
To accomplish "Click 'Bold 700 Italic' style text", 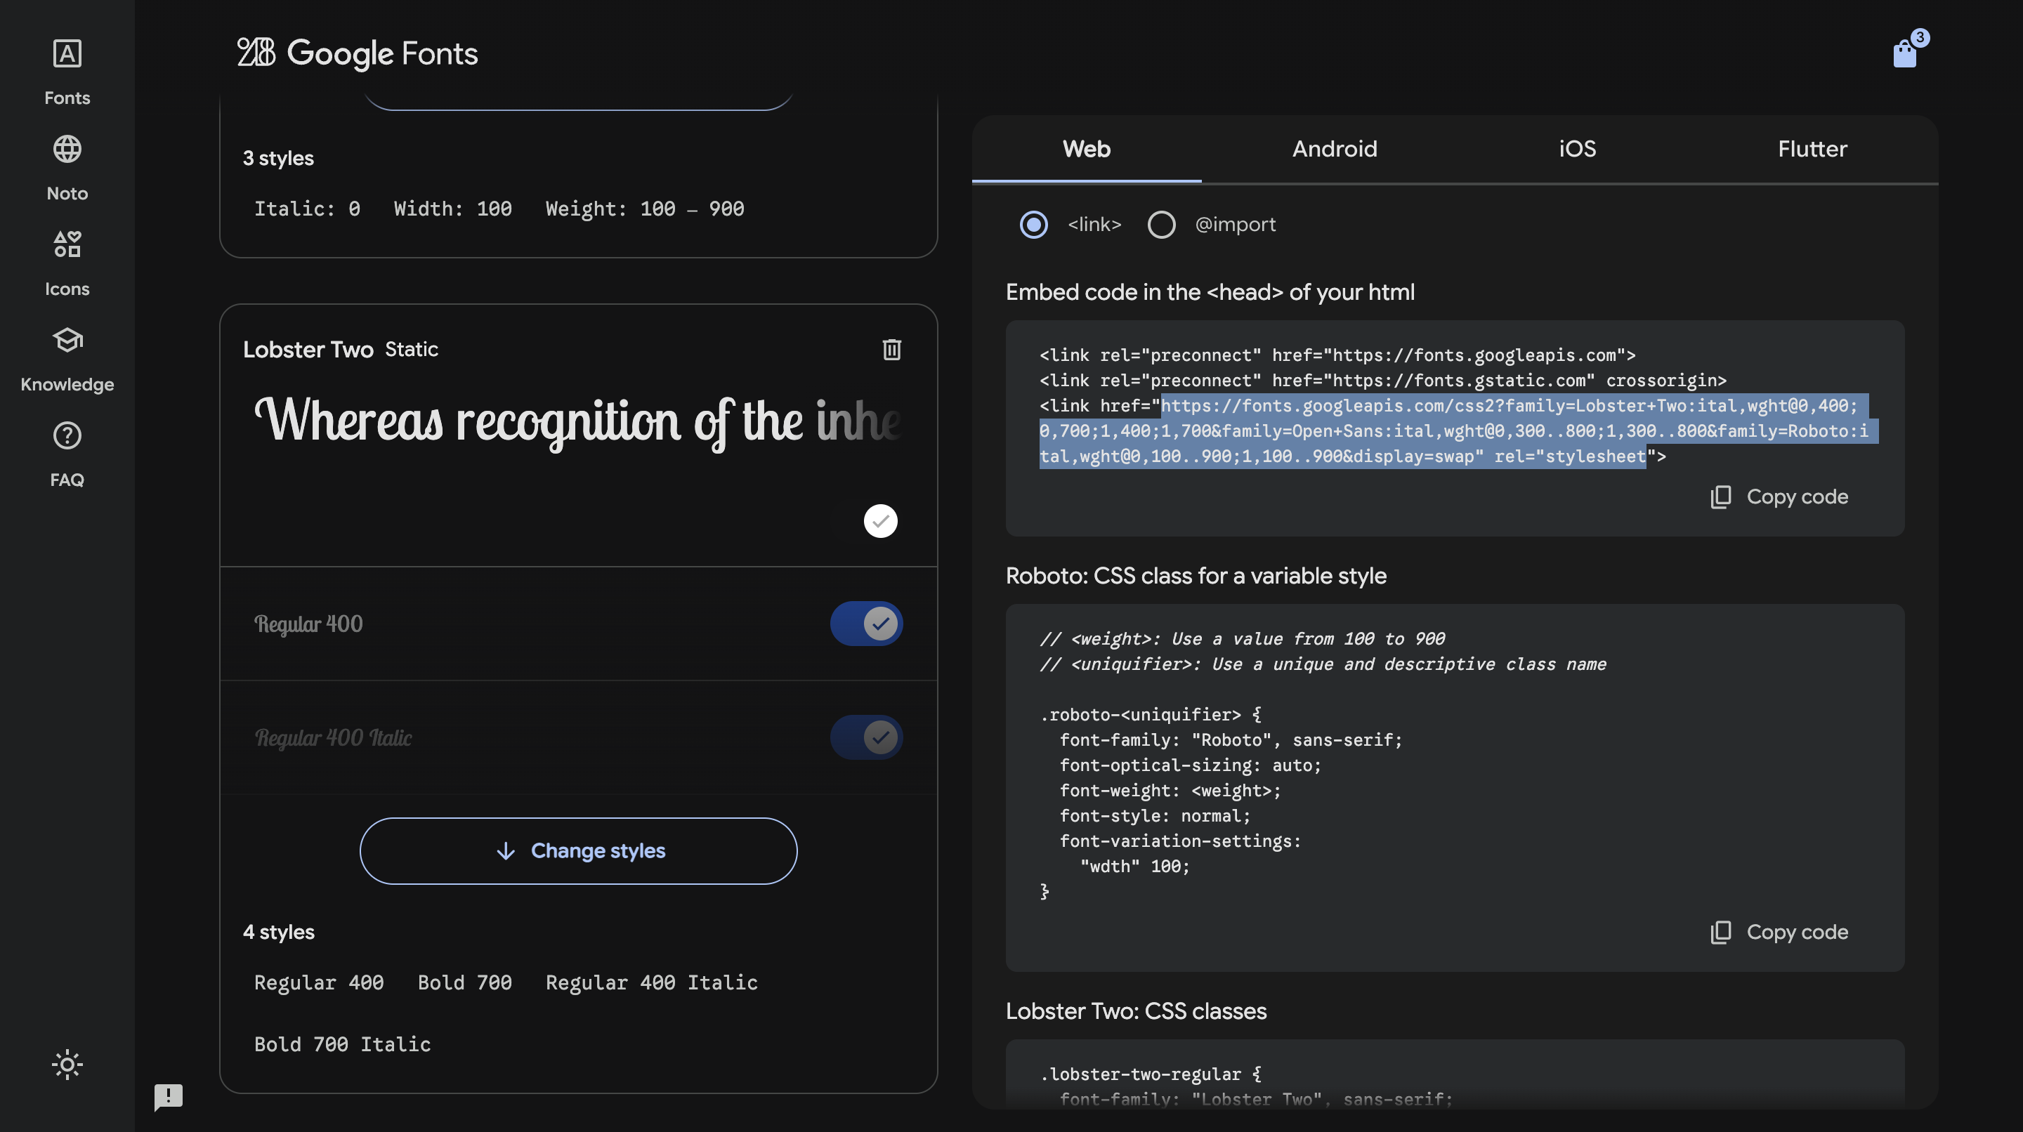I will 342,1044.
